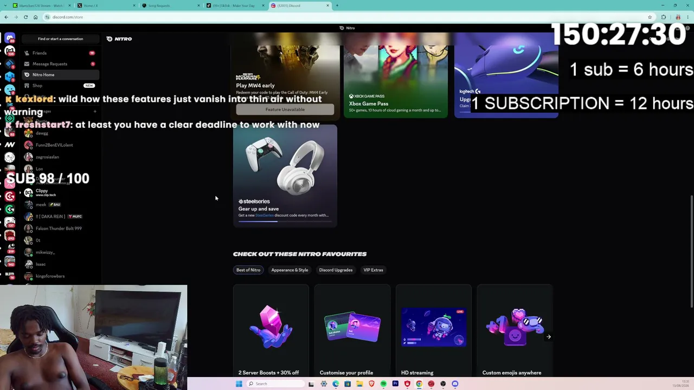Open the tab search dropdown arrow

pyautogui.click(x=7, y=5)
